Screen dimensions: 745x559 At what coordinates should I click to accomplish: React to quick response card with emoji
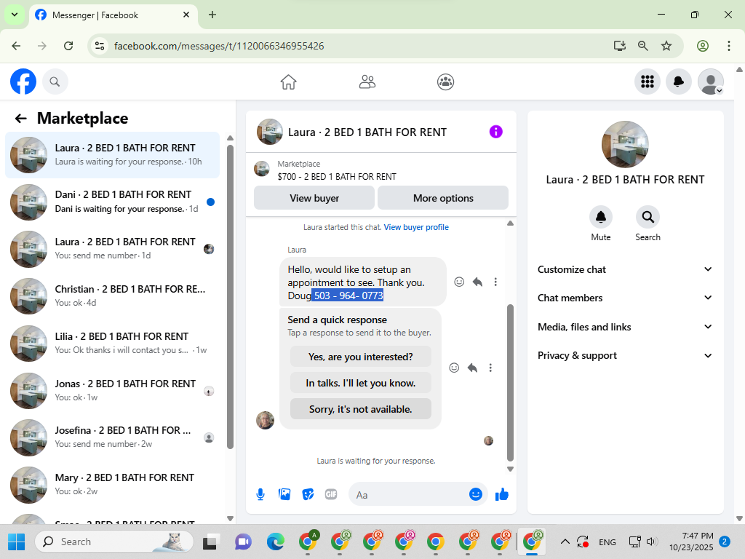click(454, 368)
